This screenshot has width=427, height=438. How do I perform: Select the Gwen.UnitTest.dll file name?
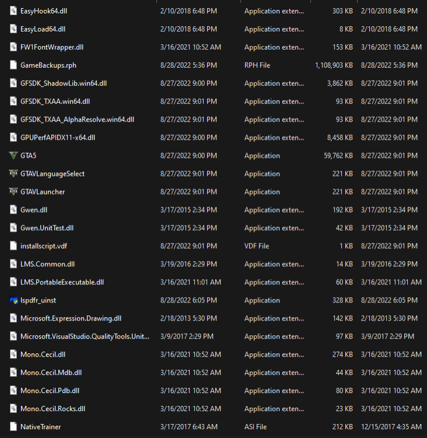coord(47,228)
